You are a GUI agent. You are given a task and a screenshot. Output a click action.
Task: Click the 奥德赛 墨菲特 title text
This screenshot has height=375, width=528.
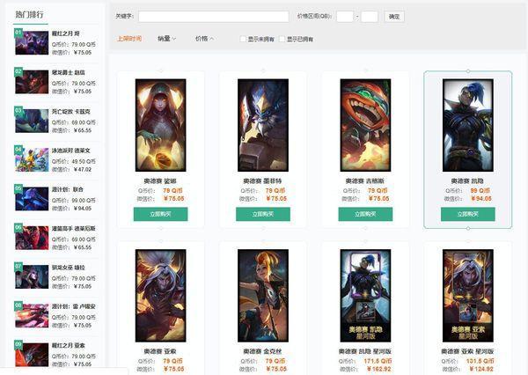pos(262,181)
